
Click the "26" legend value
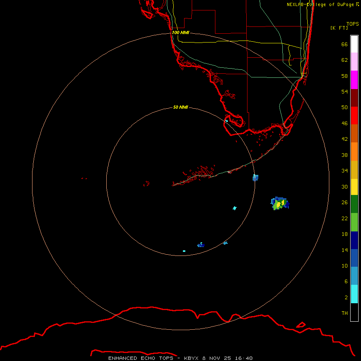pyautogui.click(x=345, y=203)
